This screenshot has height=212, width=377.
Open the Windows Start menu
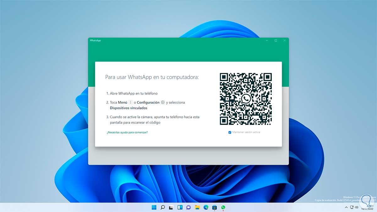pyautogui.click(x=154, y=207)
